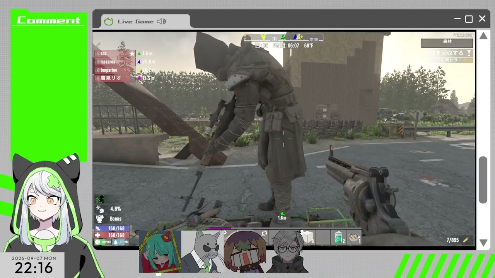Screen dimensions: 495x278
Task: Click the brown-haired laughing avatar
Action: pyautogui.click(x=245, y=252)
